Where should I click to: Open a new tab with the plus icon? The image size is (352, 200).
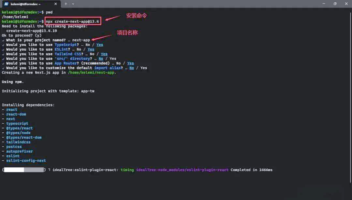pyautogui.click(x=66, y=4)
